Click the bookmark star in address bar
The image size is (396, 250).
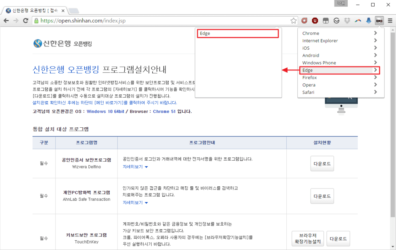point(294,20)
